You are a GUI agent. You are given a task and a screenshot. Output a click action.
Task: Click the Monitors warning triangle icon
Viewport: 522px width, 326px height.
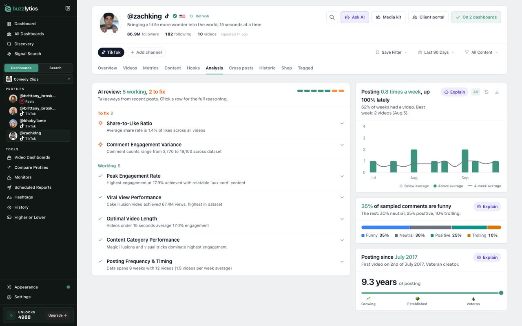pyautogui.click(x=9, y=177)
